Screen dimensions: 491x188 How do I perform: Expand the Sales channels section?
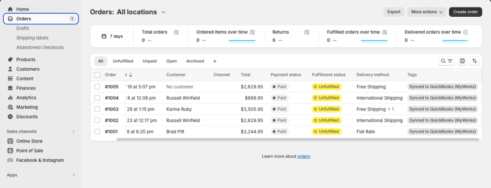73,132
